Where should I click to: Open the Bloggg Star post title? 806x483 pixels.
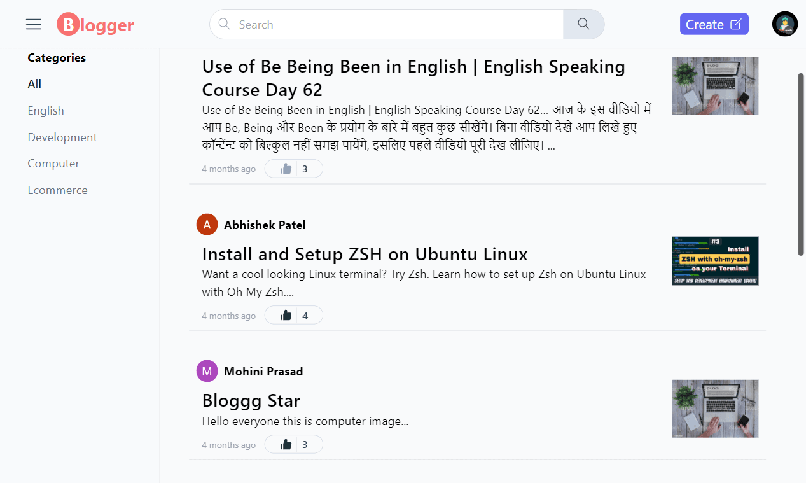(x=251, y=400)
